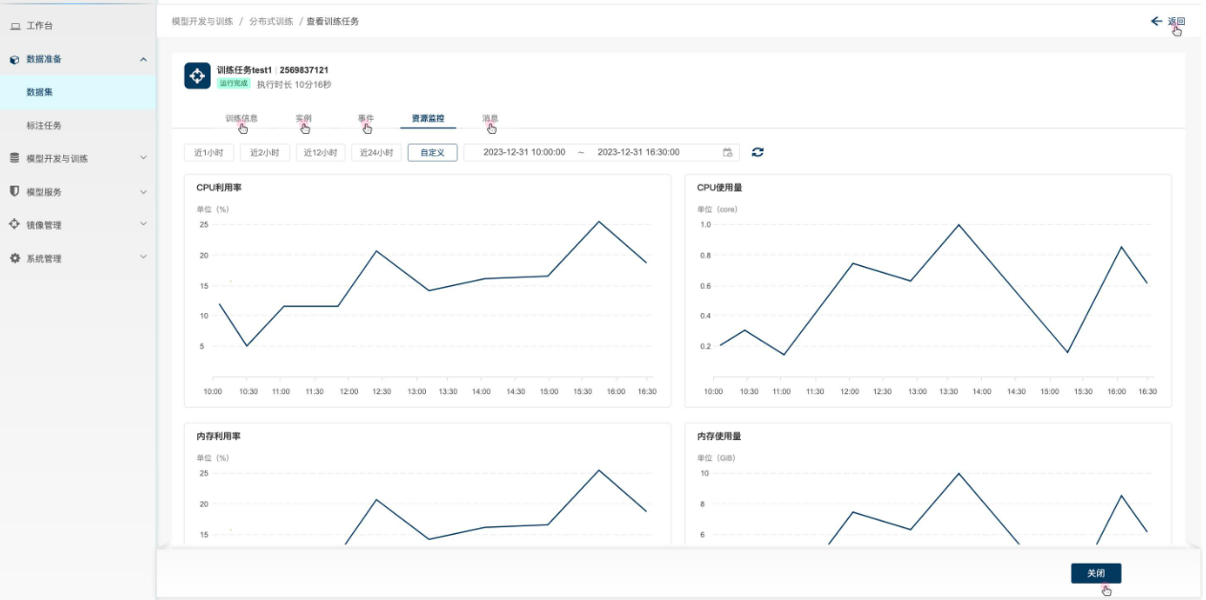Click the 模型服务 shield icon
Image resolution: width=1206 pixels, height=600 pixels.
(15, 191)
